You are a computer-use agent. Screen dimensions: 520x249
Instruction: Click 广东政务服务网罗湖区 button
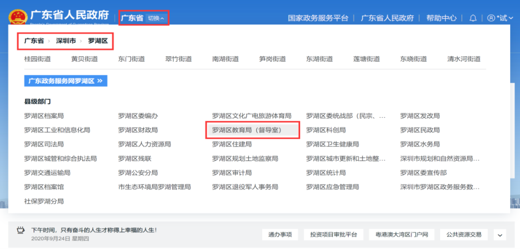pyautogui.click(x=66, y=81)
